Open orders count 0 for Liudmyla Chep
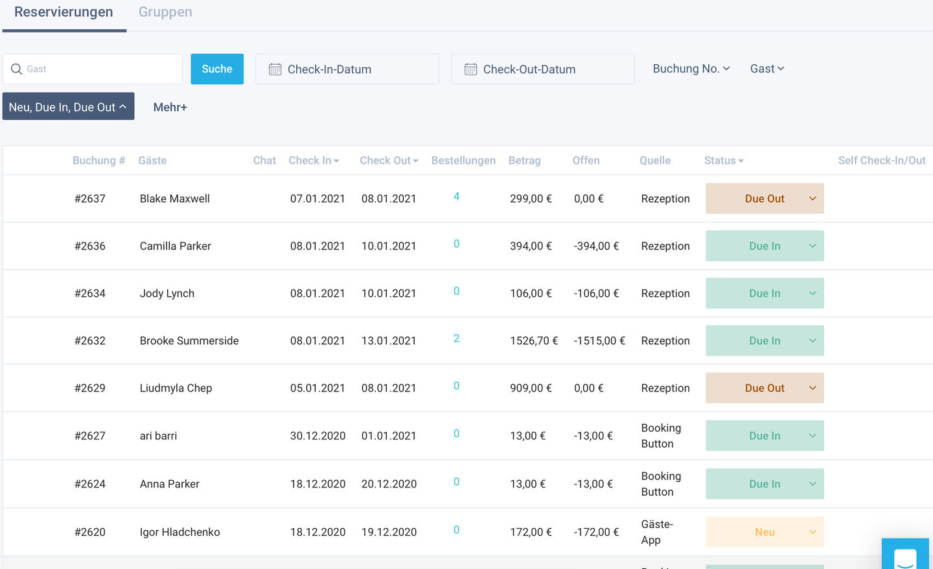 (456, 386)
